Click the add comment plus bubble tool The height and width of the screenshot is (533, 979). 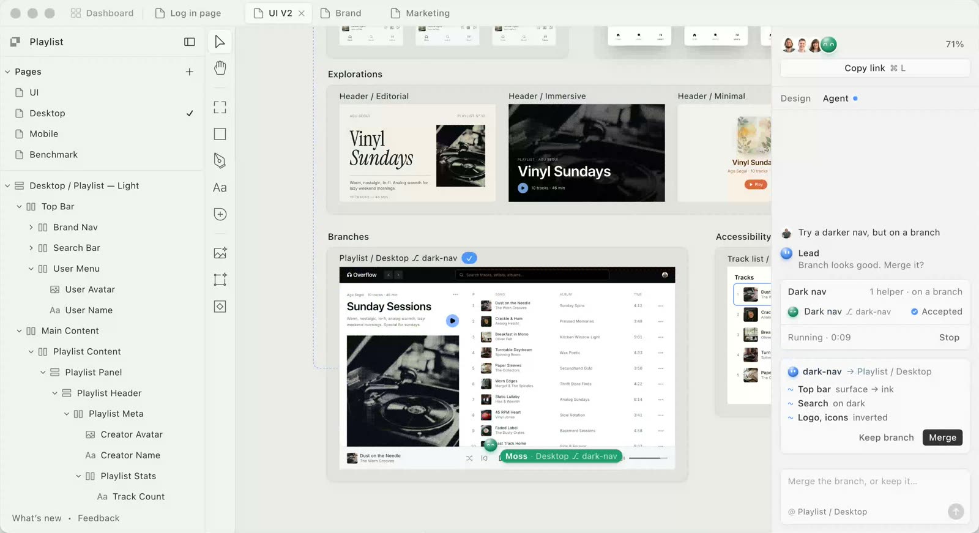(220, 214)
